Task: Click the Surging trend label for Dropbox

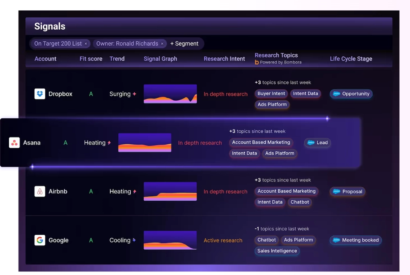Action: point(120,94)
